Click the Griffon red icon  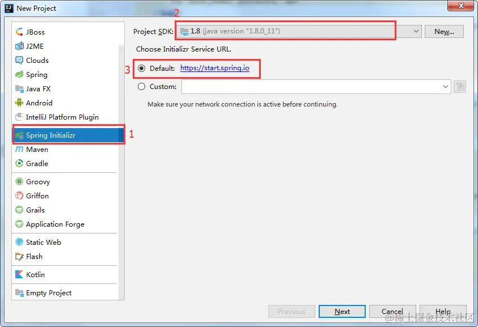[19, 196]
